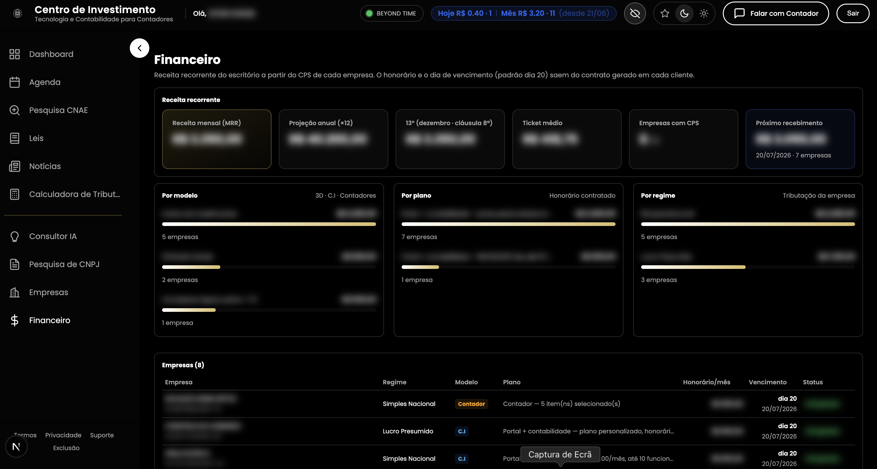Open the Suporte link

point(102,435)
